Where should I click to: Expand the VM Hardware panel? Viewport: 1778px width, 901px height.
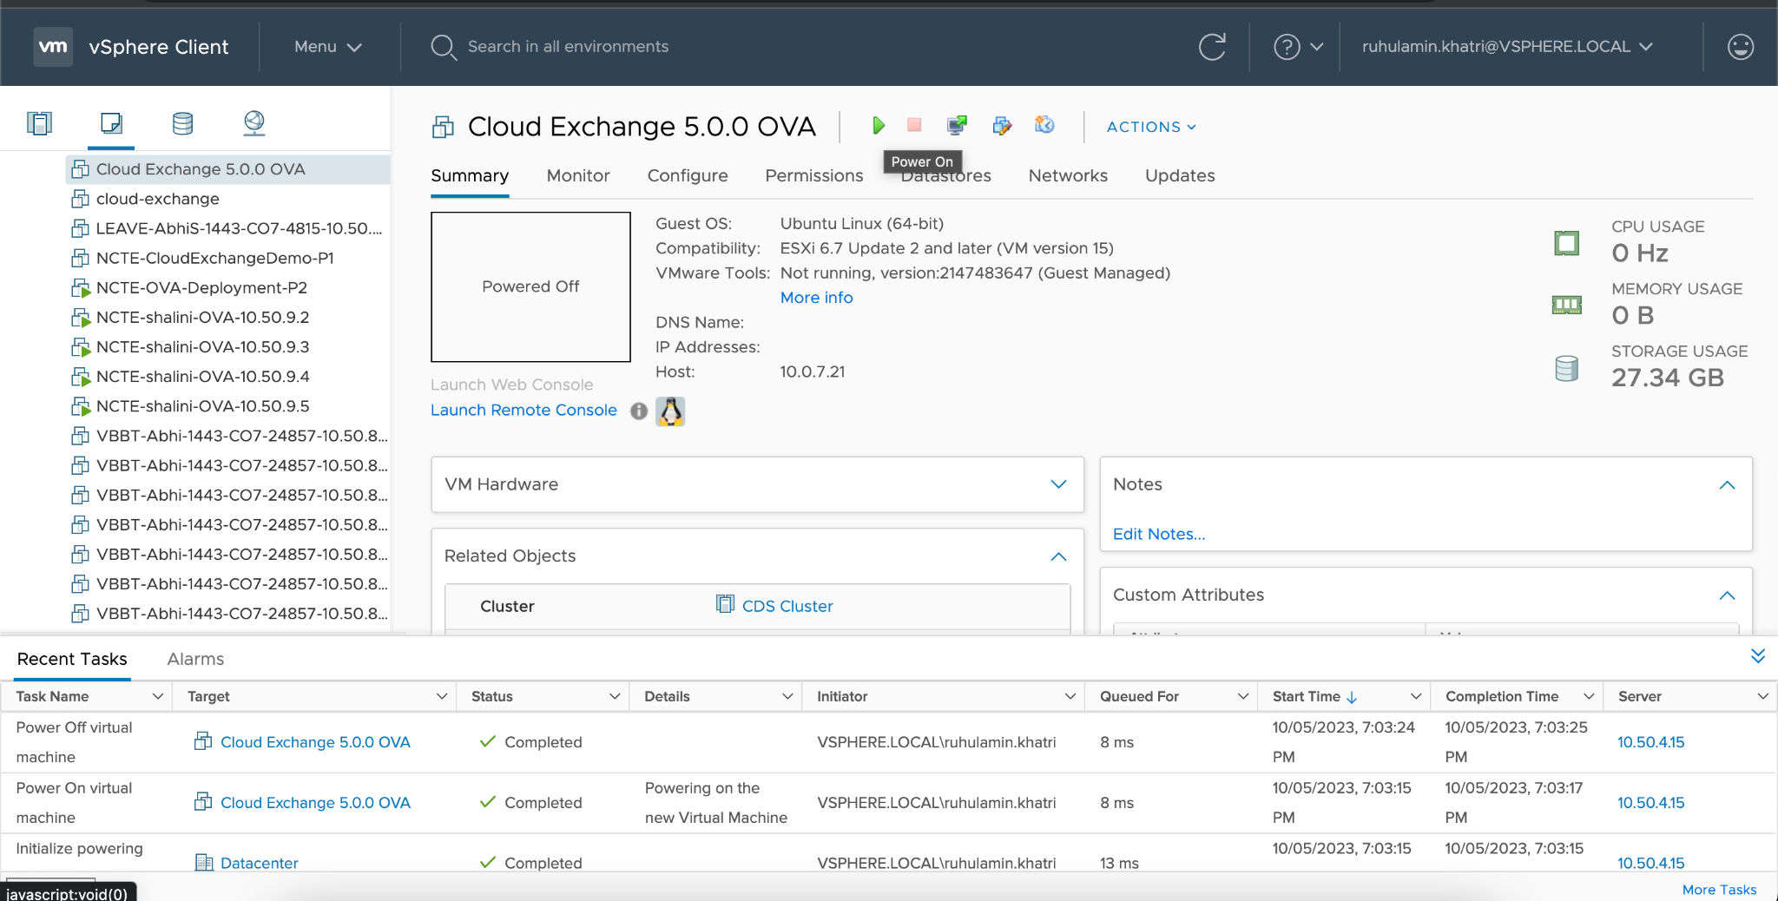[x=1058, y=484]
